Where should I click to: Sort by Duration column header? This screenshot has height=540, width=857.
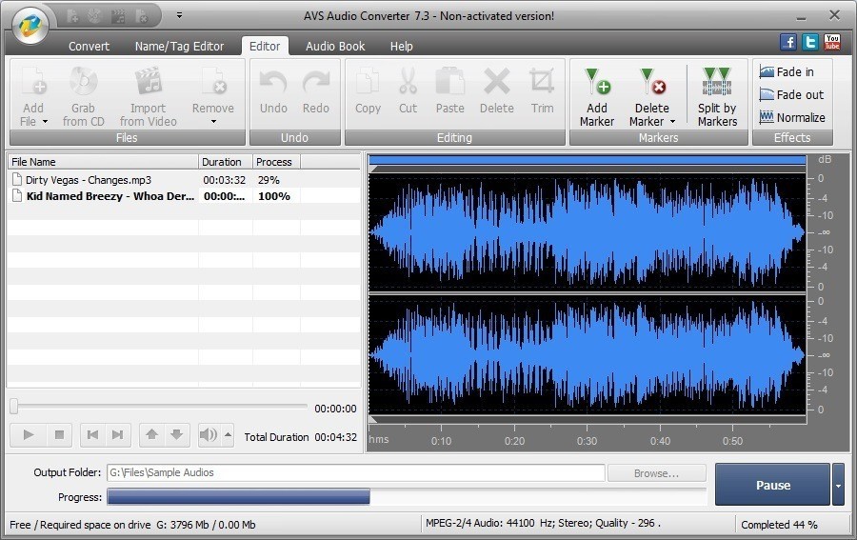pos(225,162)
